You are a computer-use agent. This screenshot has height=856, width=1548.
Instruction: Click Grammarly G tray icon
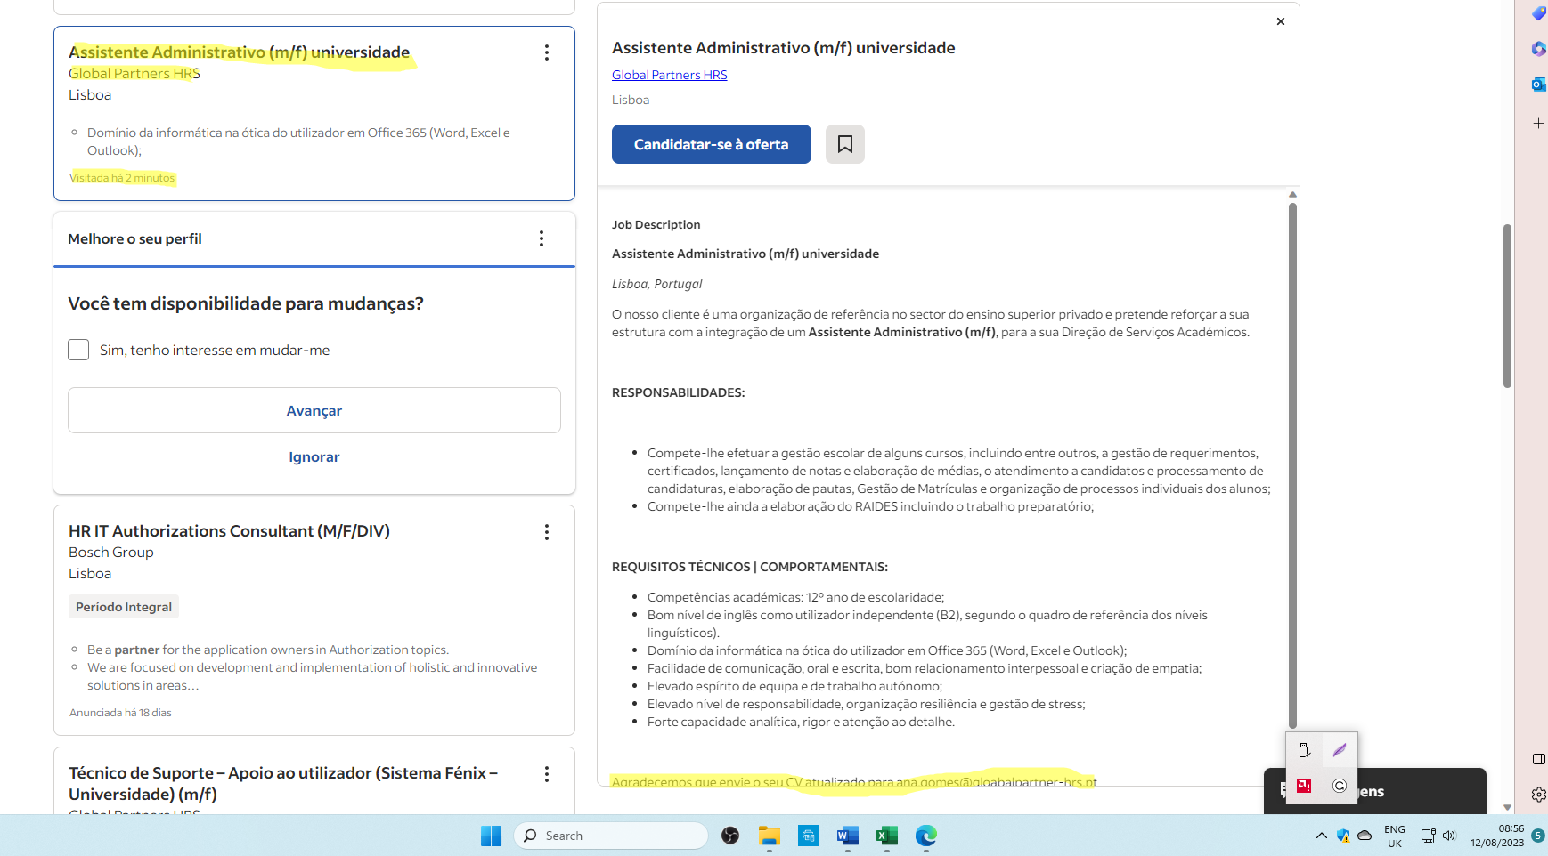tap(1340, 786)
